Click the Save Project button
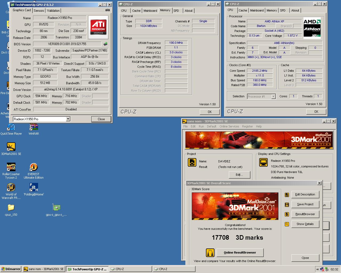Image resolution: width=341 pixels, height=273 pixels. pyautogui.click(x=305, y=204)
